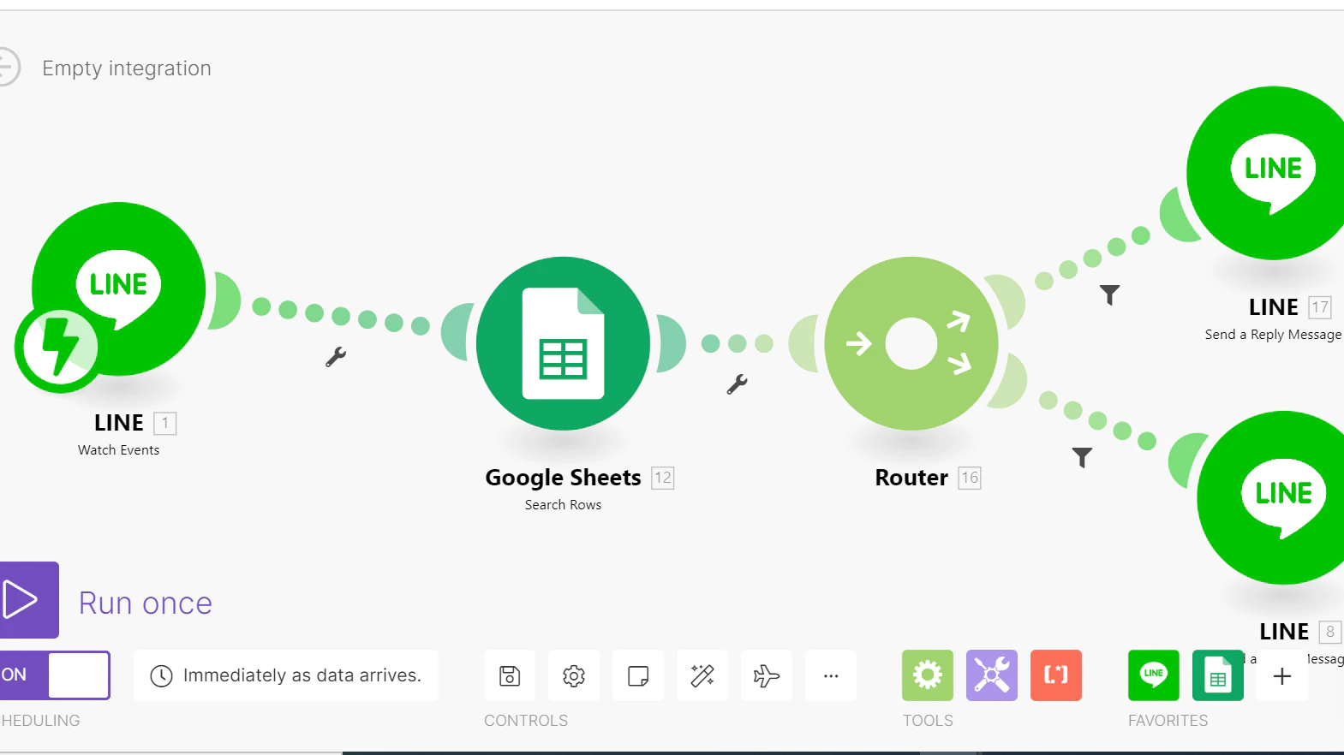The width and height of the screenshot is (1344, 755).
Task: Click the 'Empty integration' scenario title
Action: click(127, 68)
